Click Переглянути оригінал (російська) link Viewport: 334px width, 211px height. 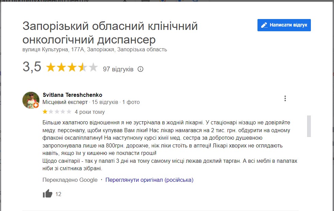tap(149, 180)
